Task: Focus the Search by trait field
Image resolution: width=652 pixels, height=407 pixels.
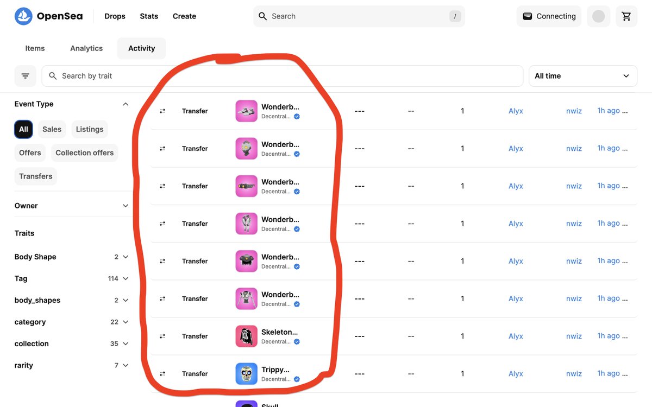Action: [x=282, y=76]
